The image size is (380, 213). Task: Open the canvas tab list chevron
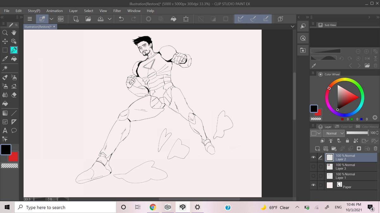point(292,27)
